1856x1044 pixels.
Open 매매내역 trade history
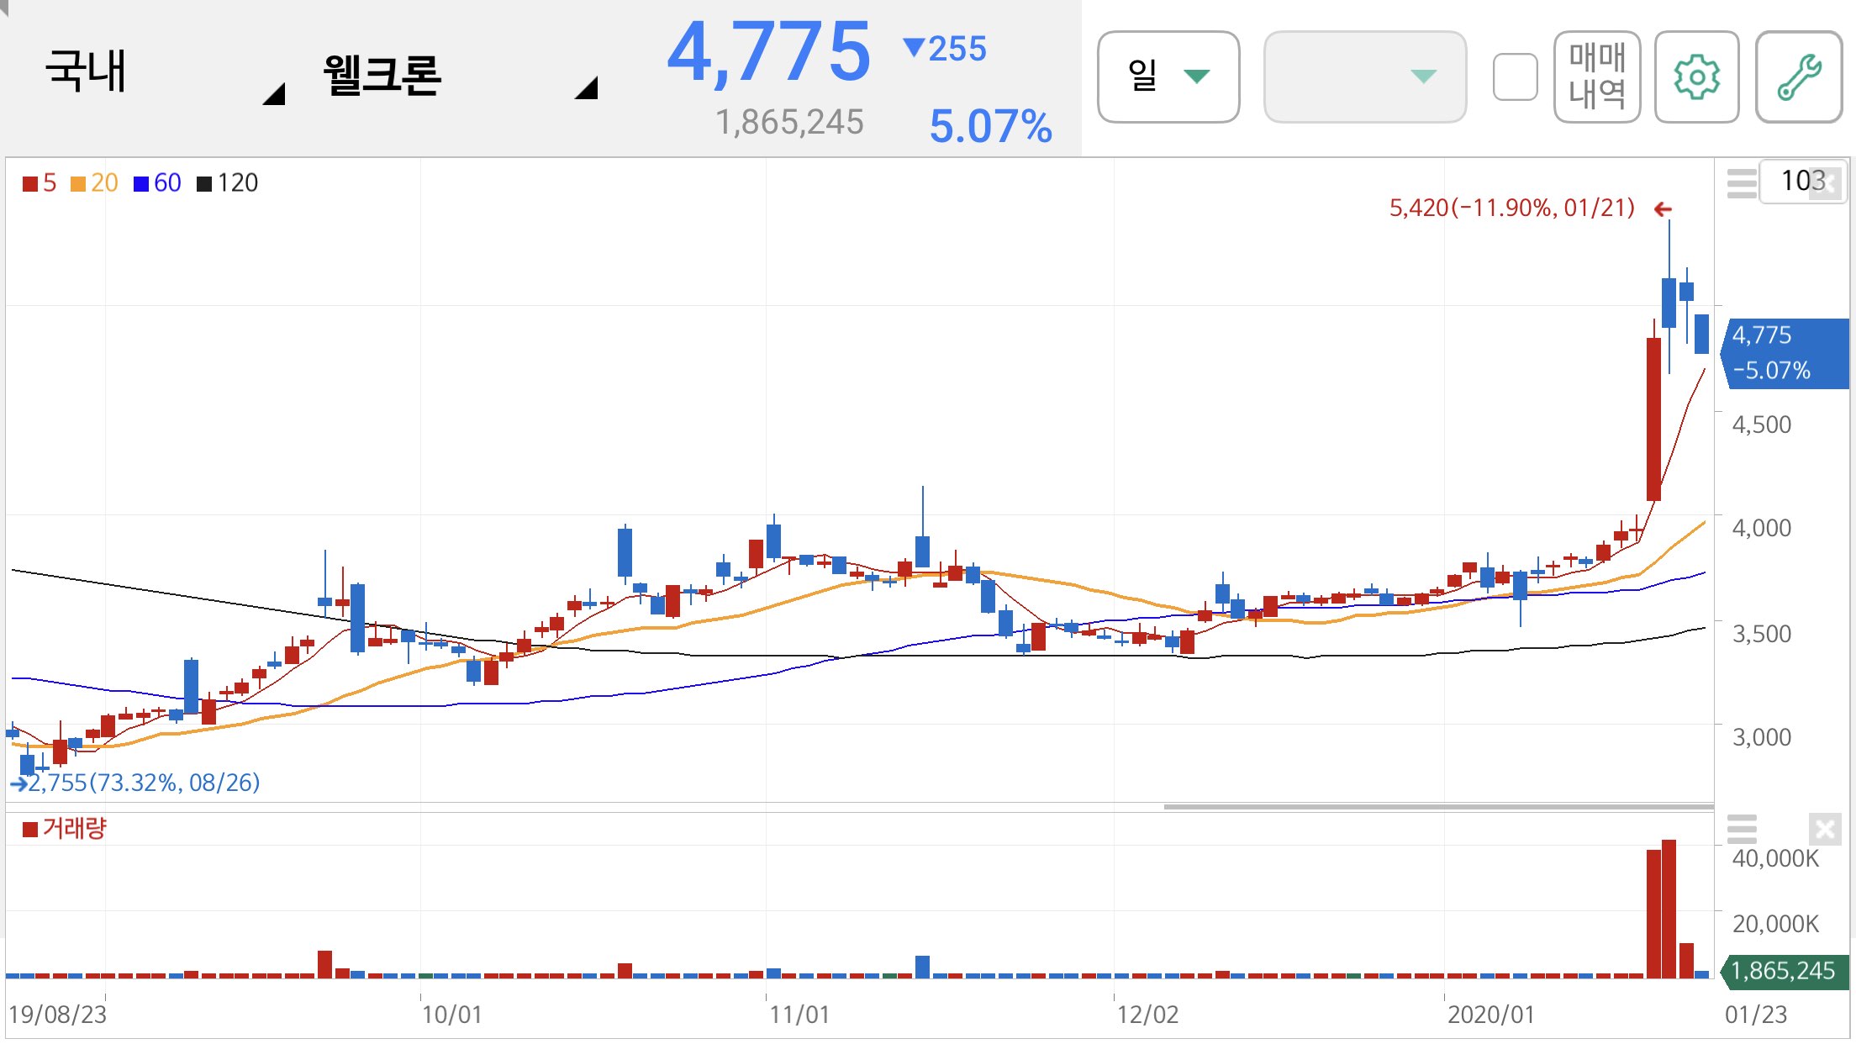(1597, 77)
